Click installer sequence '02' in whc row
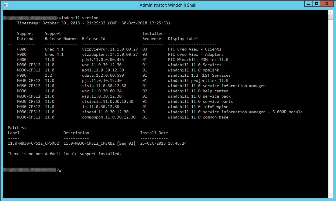Viewport: 336px width, 201px height. click(x=145, y=91)
